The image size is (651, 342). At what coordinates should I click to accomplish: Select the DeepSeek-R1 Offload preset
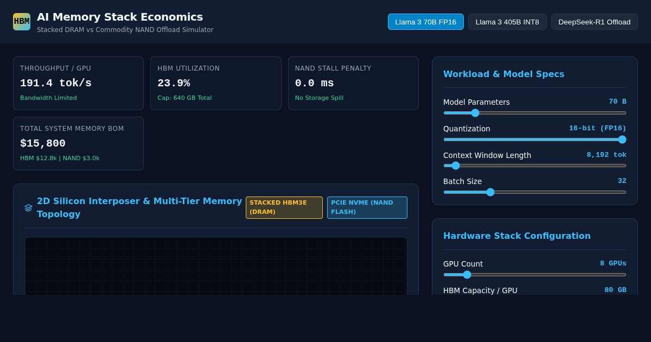pyautogui.click(x=595, y=22)
